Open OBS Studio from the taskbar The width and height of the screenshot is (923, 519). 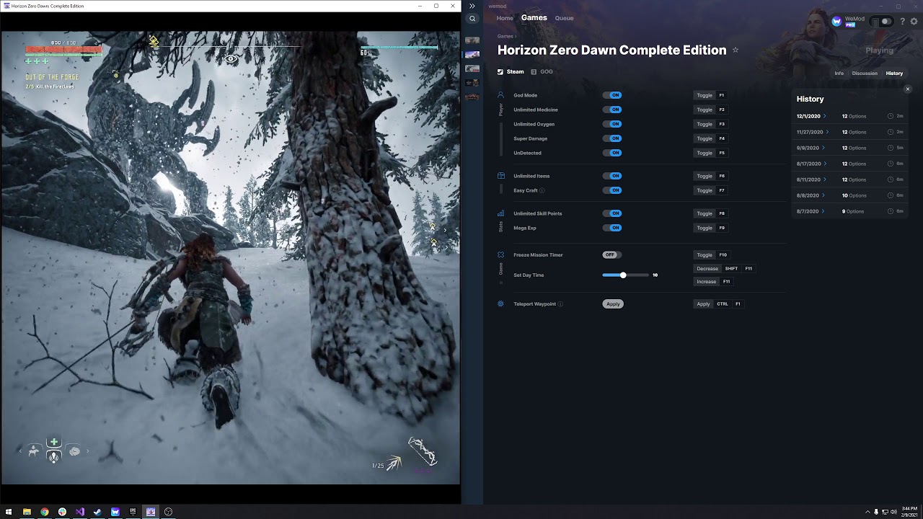point(168,512)
